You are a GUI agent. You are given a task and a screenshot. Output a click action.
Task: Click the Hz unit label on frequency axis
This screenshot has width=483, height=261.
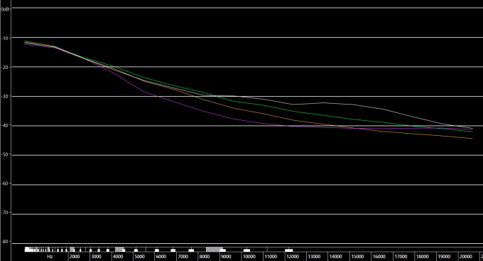[x=50, y=257]
